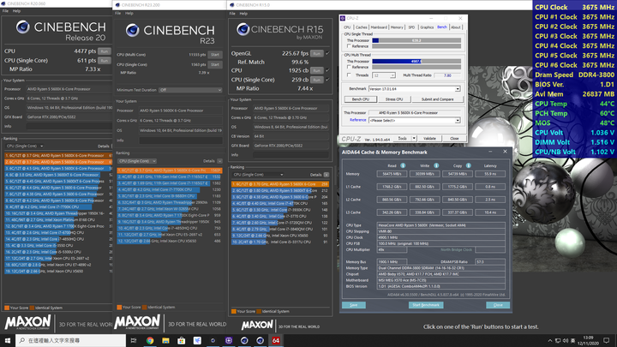Open the Windows Start menu

pyautogui.click(x=8, y=340)
